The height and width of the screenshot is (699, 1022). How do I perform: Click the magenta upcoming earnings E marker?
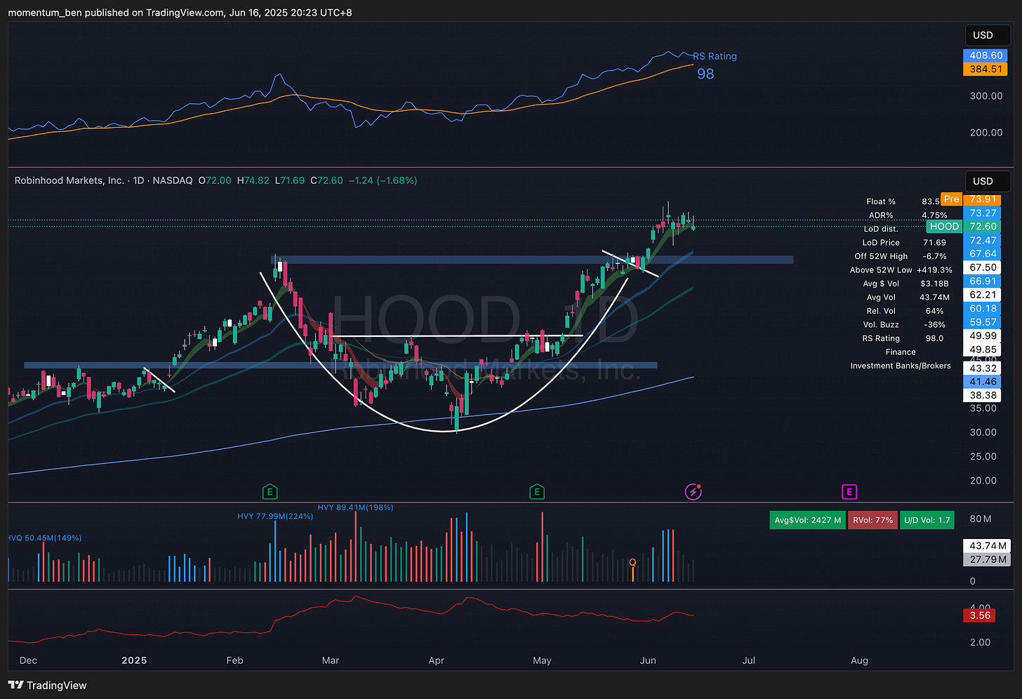coord(849,492)
